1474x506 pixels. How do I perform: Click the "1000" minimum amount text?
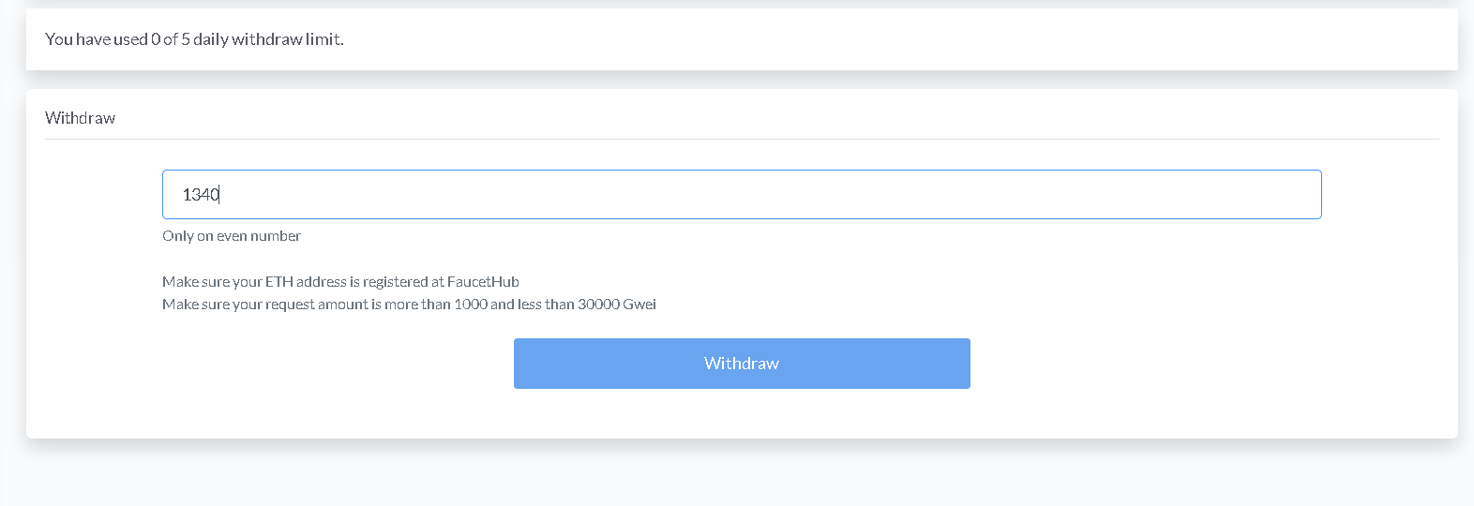[471, 305]
